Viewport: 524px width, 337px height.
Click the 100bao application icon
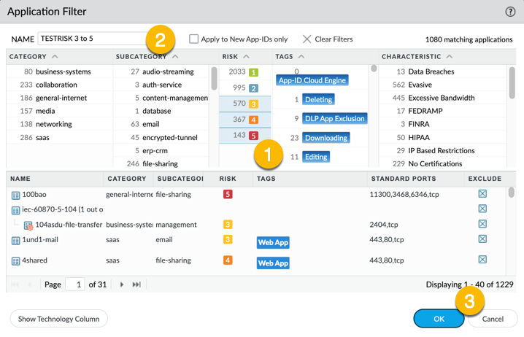pyautogui.click(x=15, y=195)
